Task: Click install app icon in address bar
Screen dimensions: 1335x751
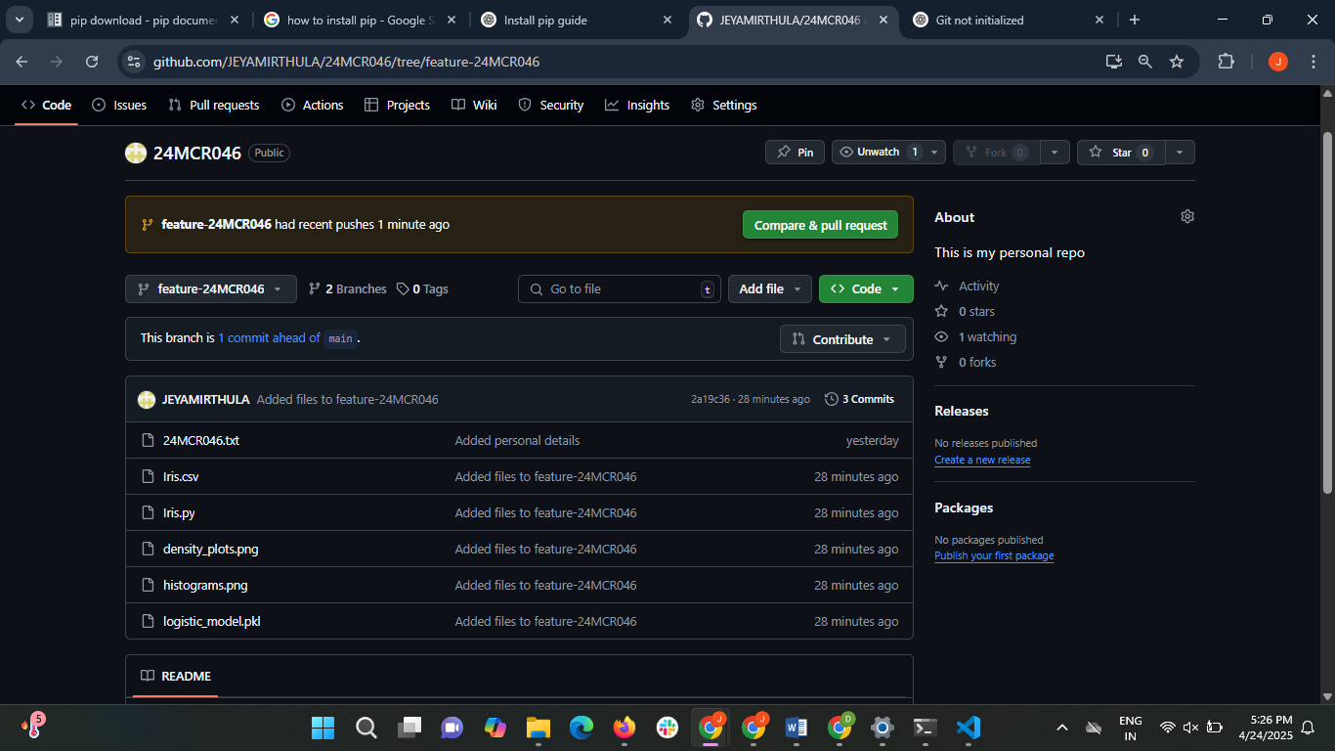Action: tap(1113, 62)
